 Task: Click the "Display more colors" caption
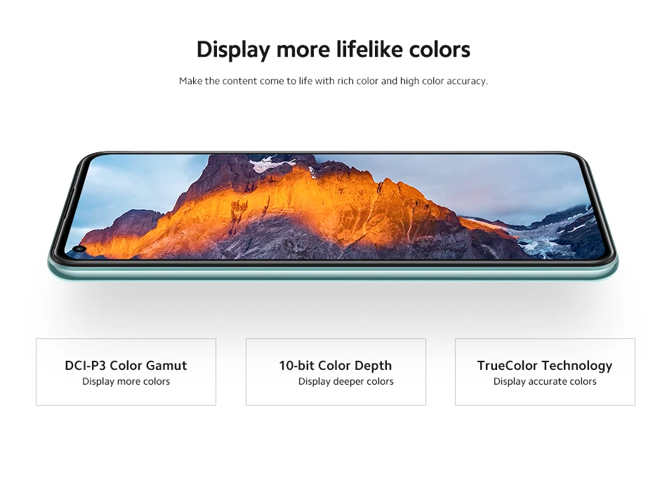126,381
